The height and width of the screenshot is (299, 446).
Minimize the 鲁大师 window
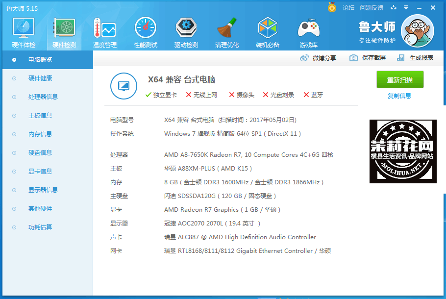tap(419, 8)
